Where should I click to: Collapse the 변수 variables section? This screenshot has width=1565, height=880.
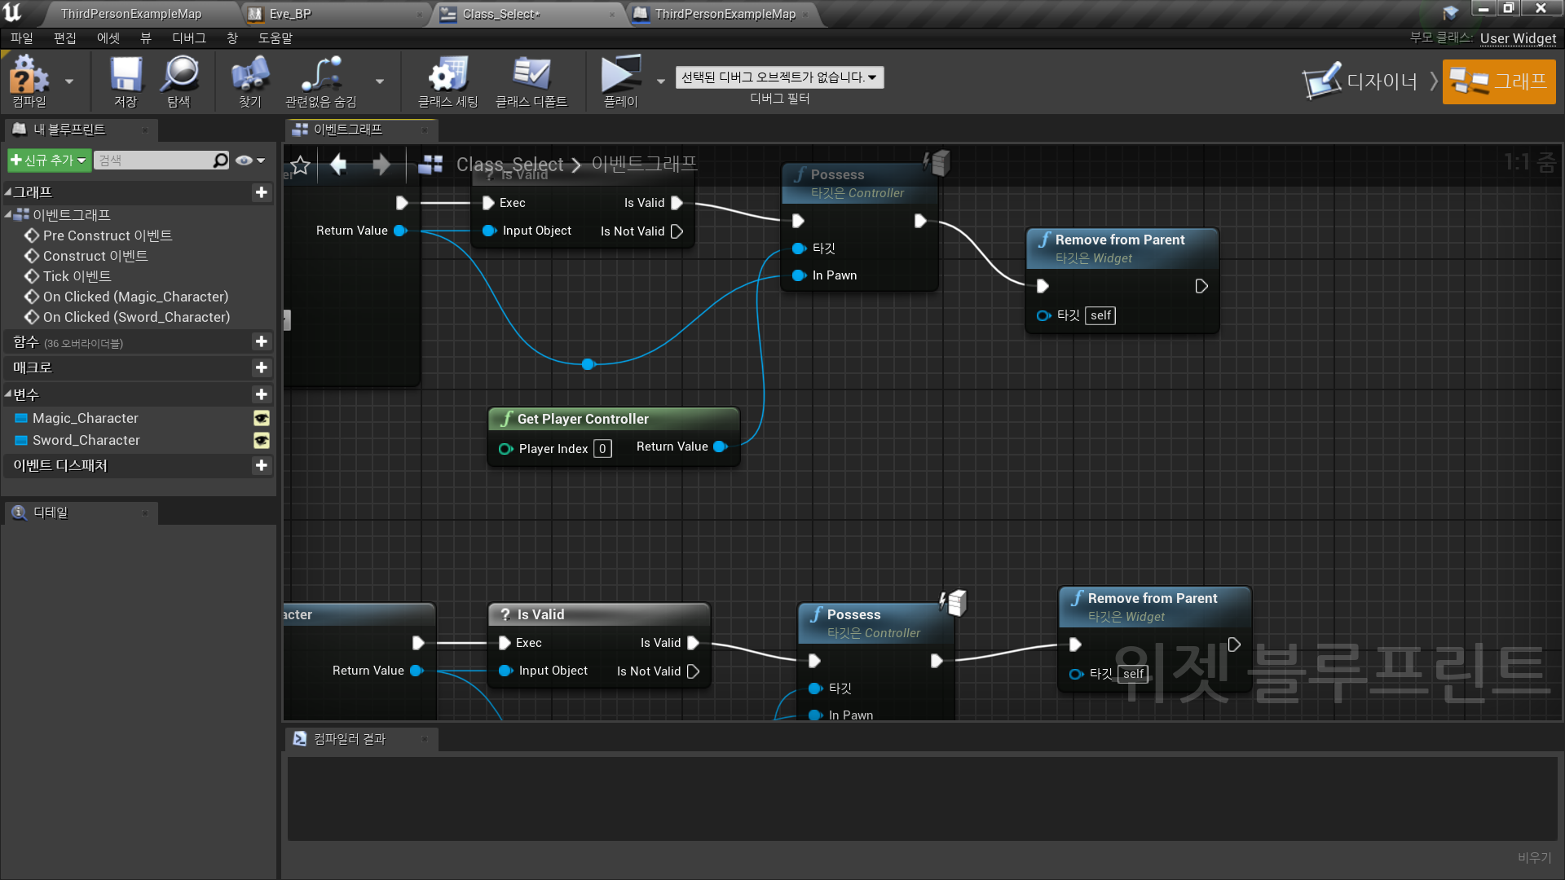[x=8, y=394]
